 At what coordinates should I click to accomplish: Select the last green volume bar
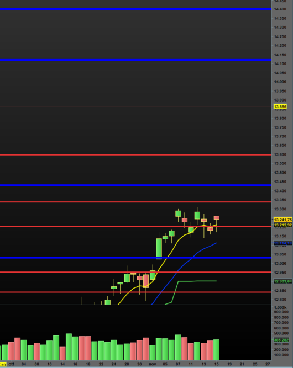pos(216,350)
